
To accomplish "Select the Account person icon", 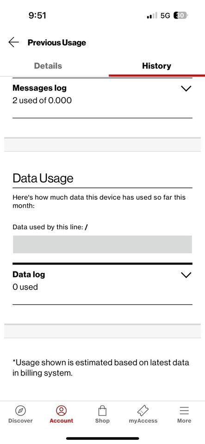I will tap(61, 410).
